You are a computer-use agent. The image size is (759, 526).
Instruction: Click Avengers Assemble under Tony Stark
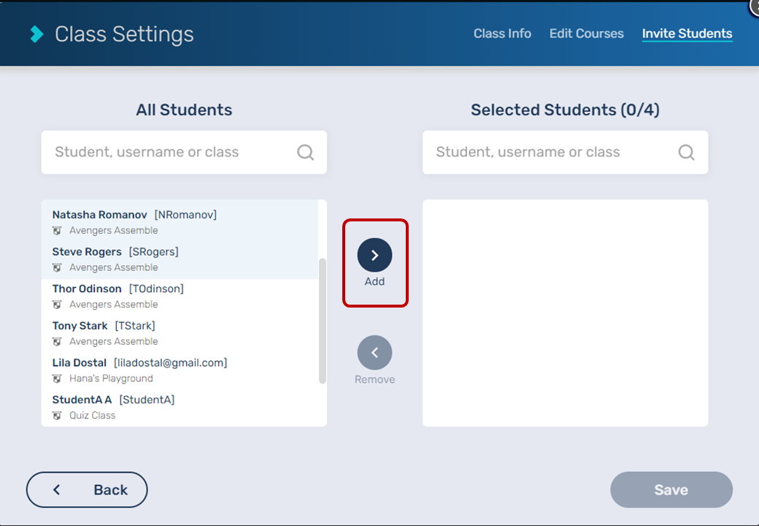(113, 341)
